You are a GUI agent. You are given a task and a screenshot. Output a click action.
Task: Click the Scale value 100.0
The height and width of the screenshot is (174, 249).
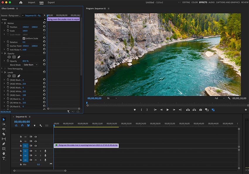[25, 31]
